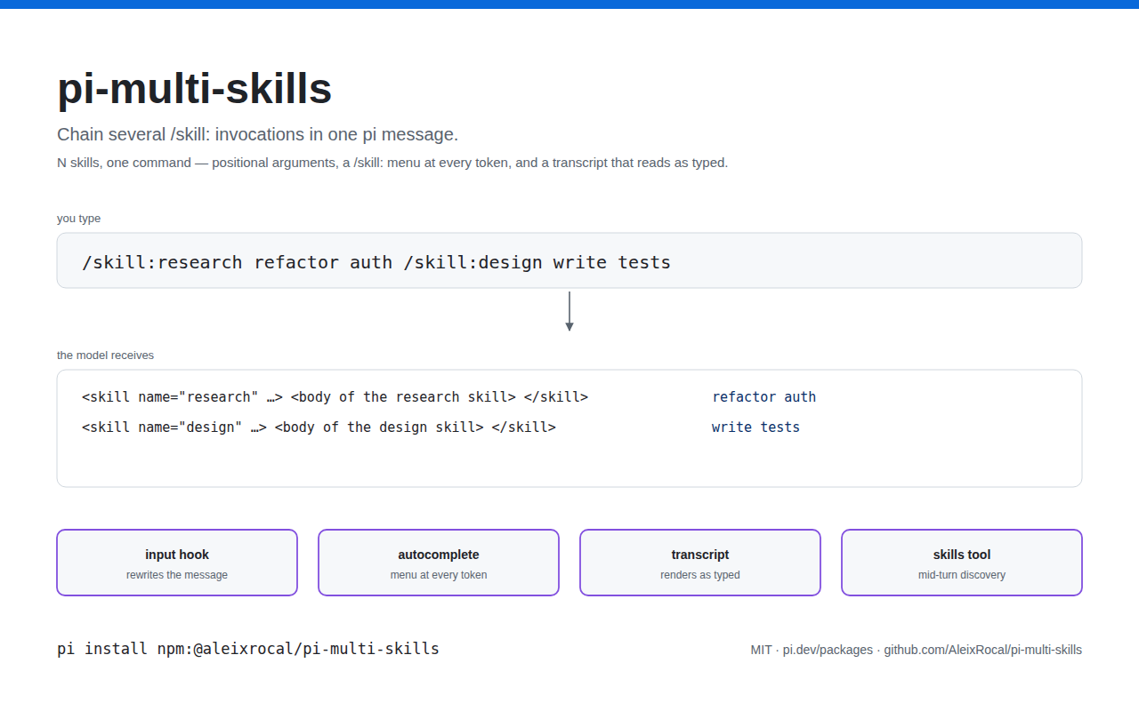The height and width of the screenshot is (711, 1139).
Task: Click the MIT license text
Action: 761,650
